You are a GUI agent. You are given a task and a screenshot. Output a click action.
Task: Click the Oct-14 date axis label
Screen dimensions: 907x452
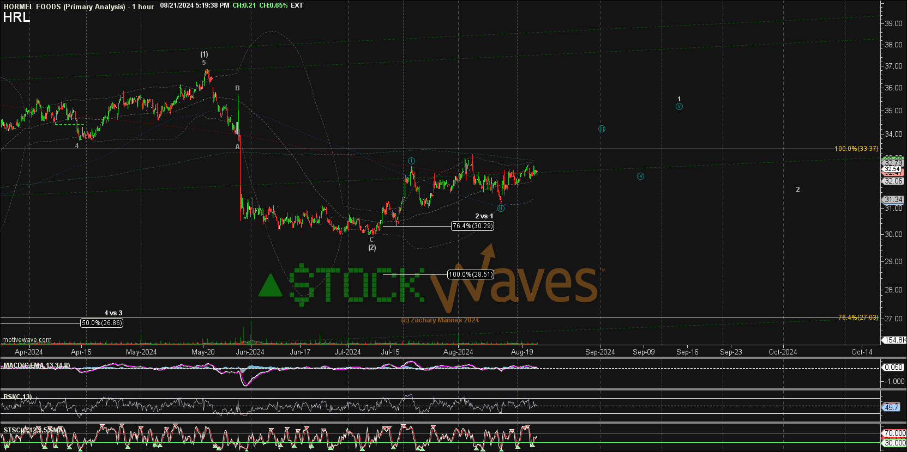(862, 352)
